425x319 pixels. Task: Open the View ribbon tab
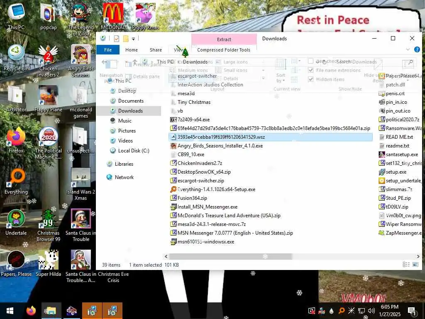178,50
